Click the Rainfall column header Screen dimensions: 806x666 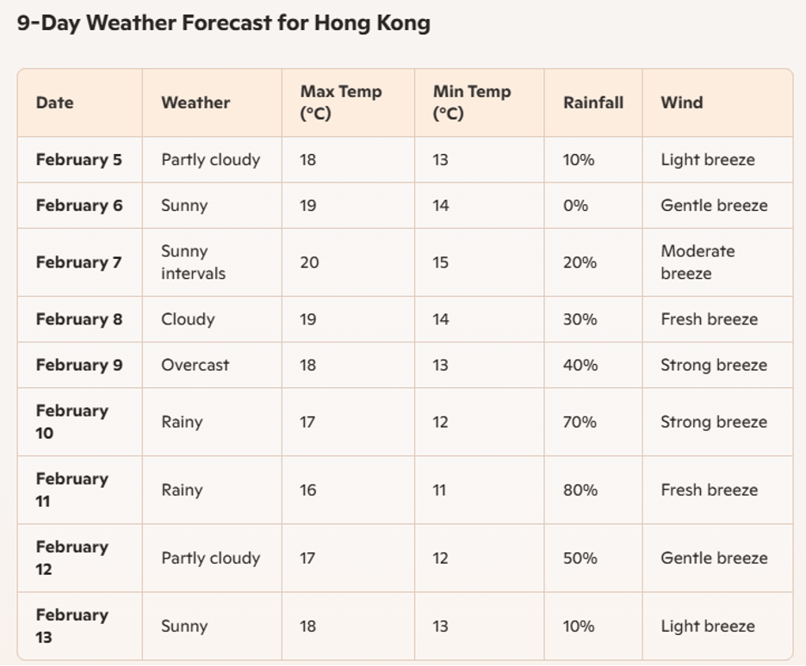pos(593,102)
